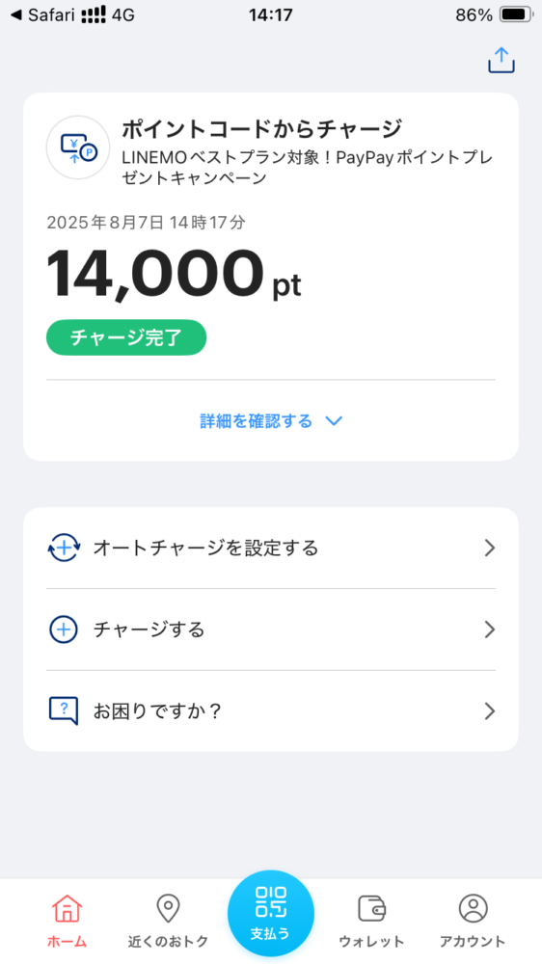Tap the お困りですか？ help link
This screenshot has width=542, height=964.
tap(157, 711)
